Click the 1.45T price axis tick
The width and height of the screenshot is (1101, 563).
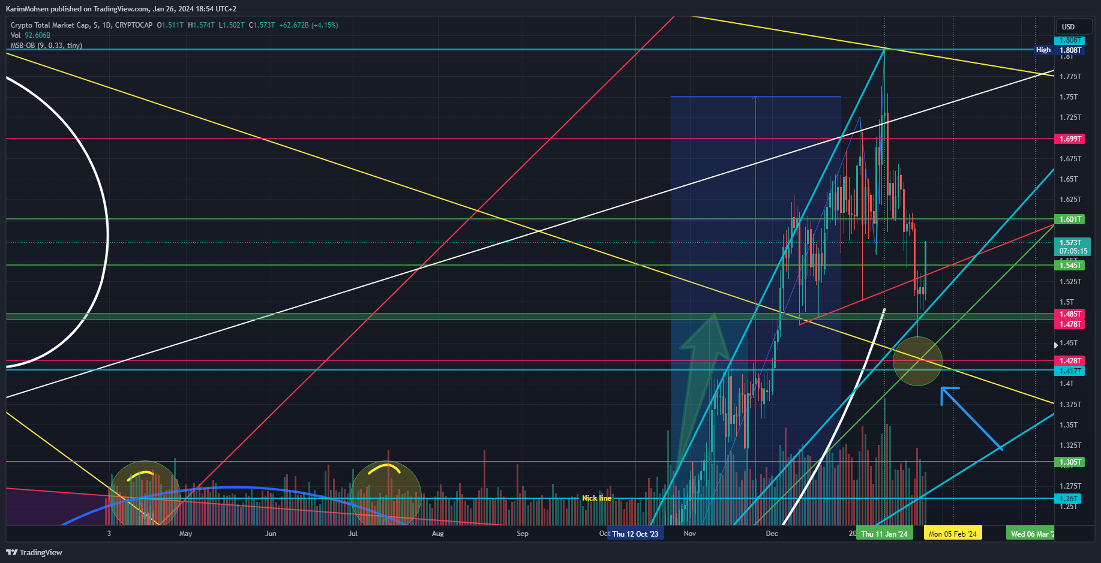(x=1069, y=343)
